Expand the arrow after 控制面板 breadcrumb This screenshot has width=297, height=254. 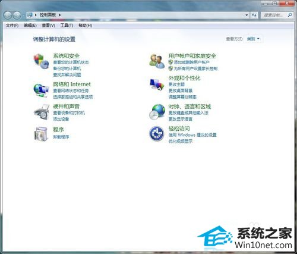[60, 15]
